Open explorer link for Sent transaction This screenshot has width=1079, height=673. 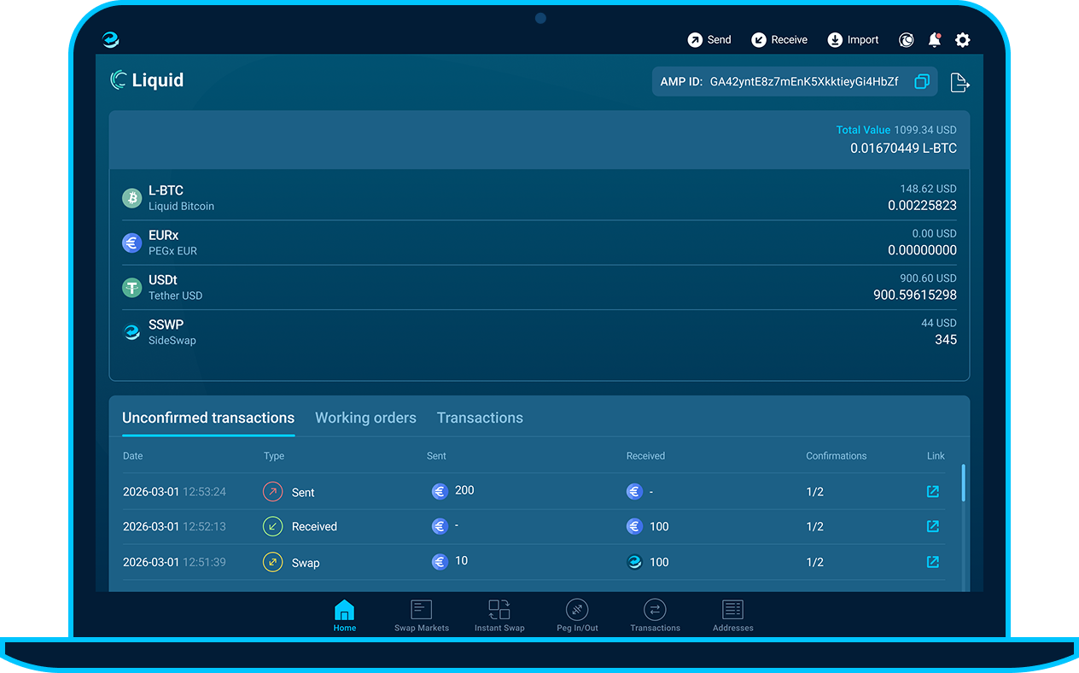[933, 492]
